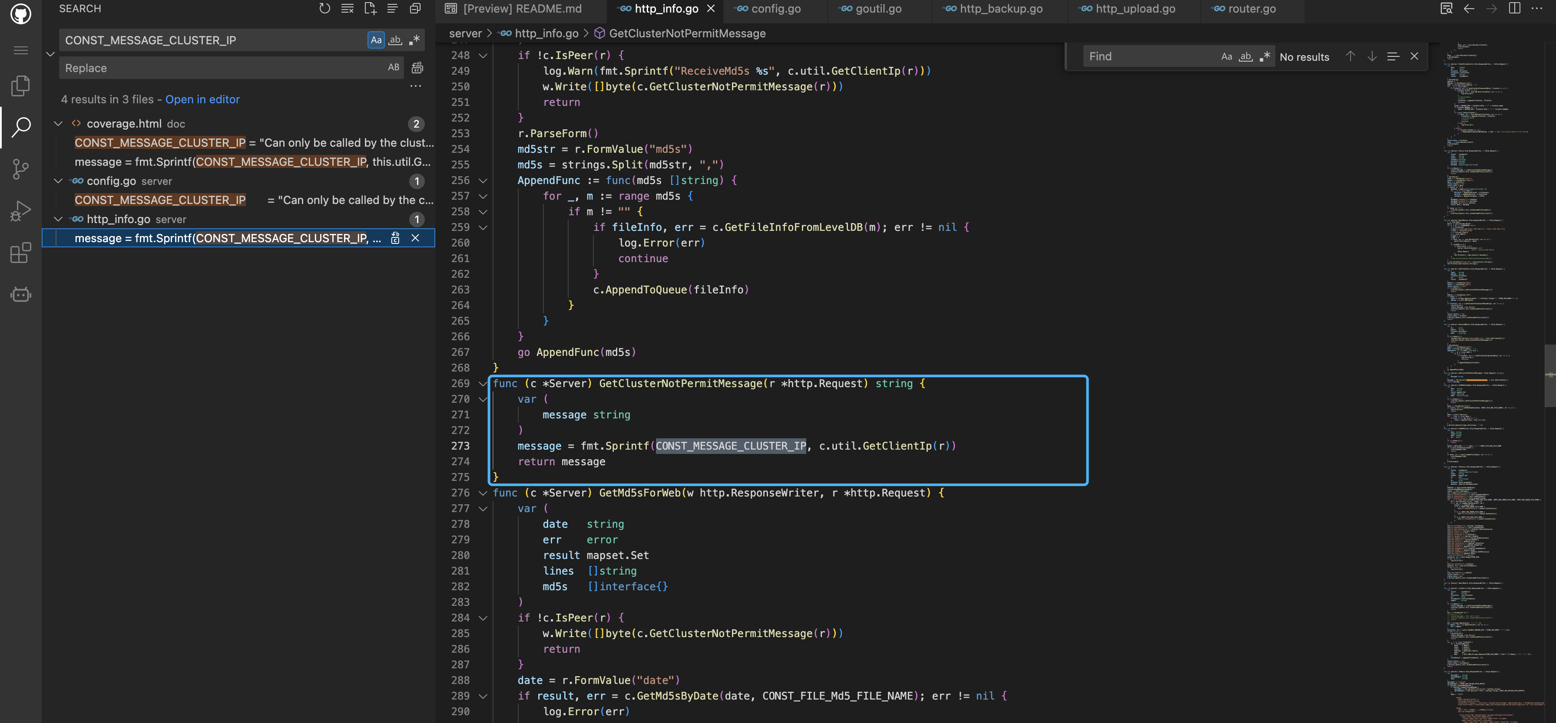Screen dimensions: 1556x723
Task: Open the Run and Debug view
Action: [20, 211]
